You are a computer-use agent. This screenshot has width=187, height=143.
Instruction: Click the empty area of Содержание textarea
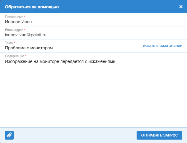pos(93,93)
